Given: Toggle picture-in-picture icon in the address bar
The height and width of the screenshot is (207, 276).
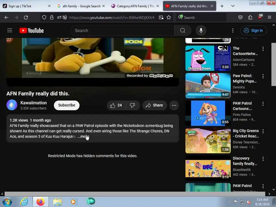Looking at the screenshot, I should (161, 18).
